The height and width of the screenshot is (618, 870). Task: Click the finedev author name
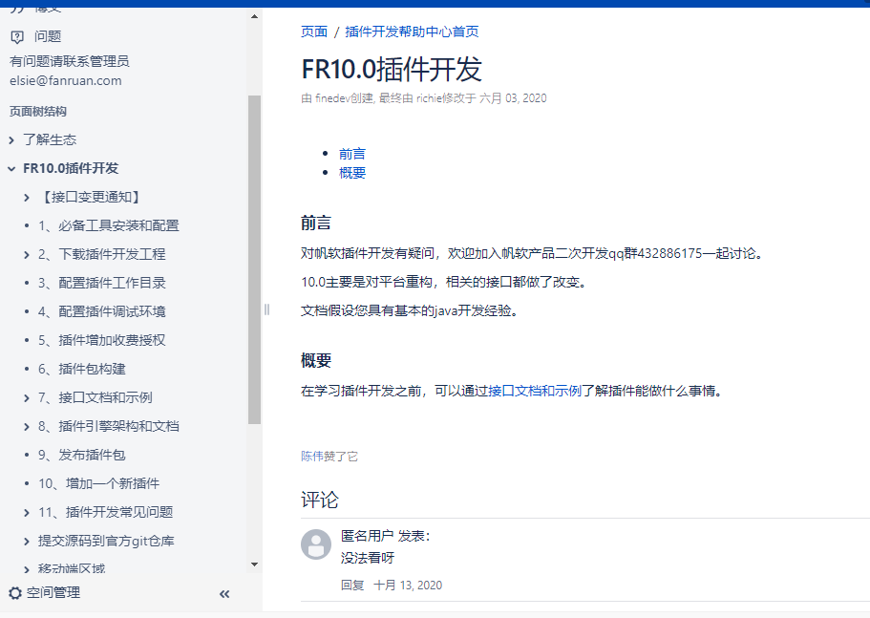click(x=332, y=98)
